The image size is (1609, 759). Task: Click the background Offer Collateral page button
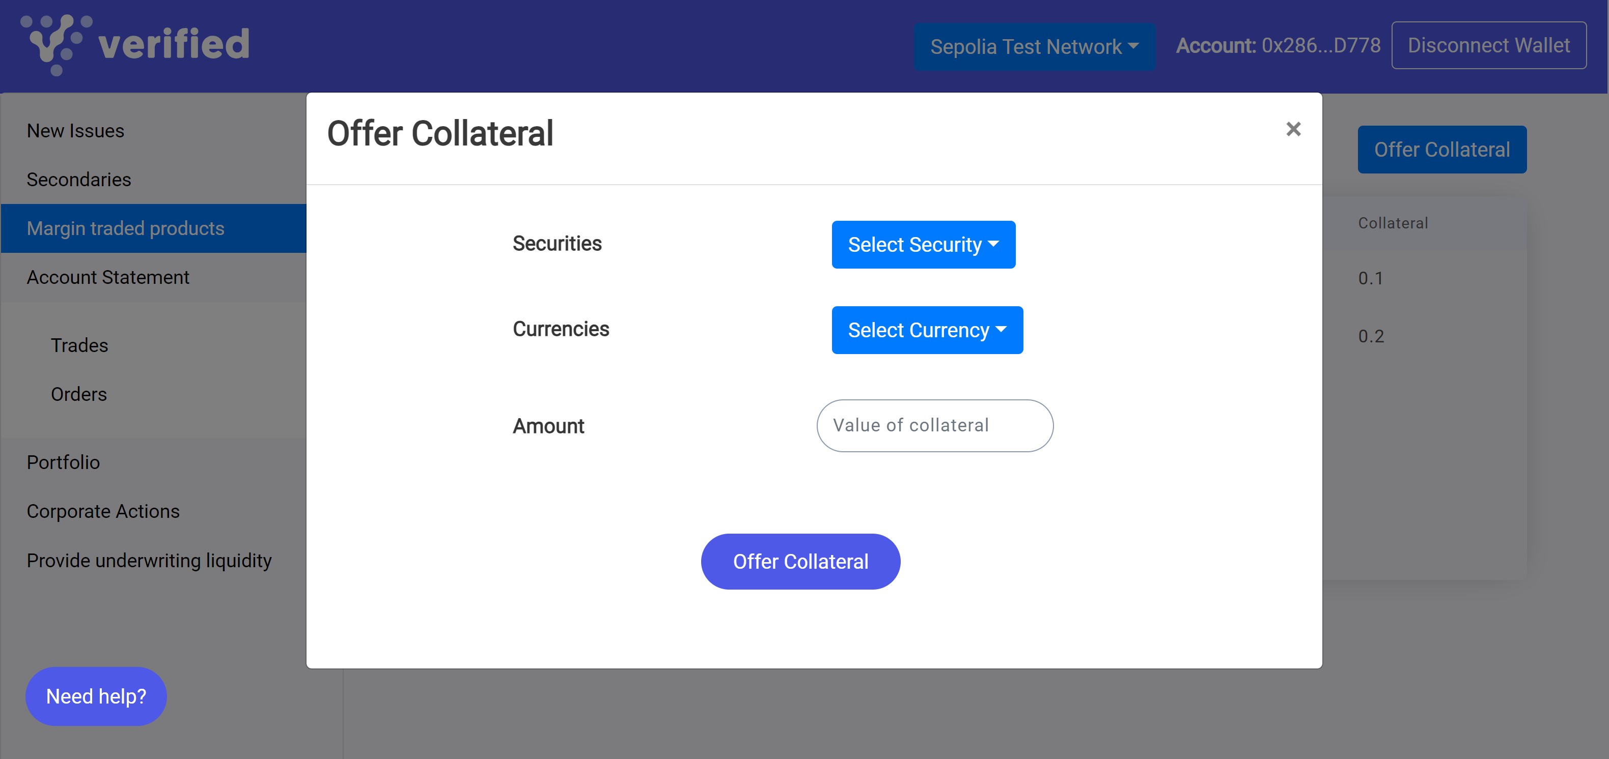tap(1441, 150)
